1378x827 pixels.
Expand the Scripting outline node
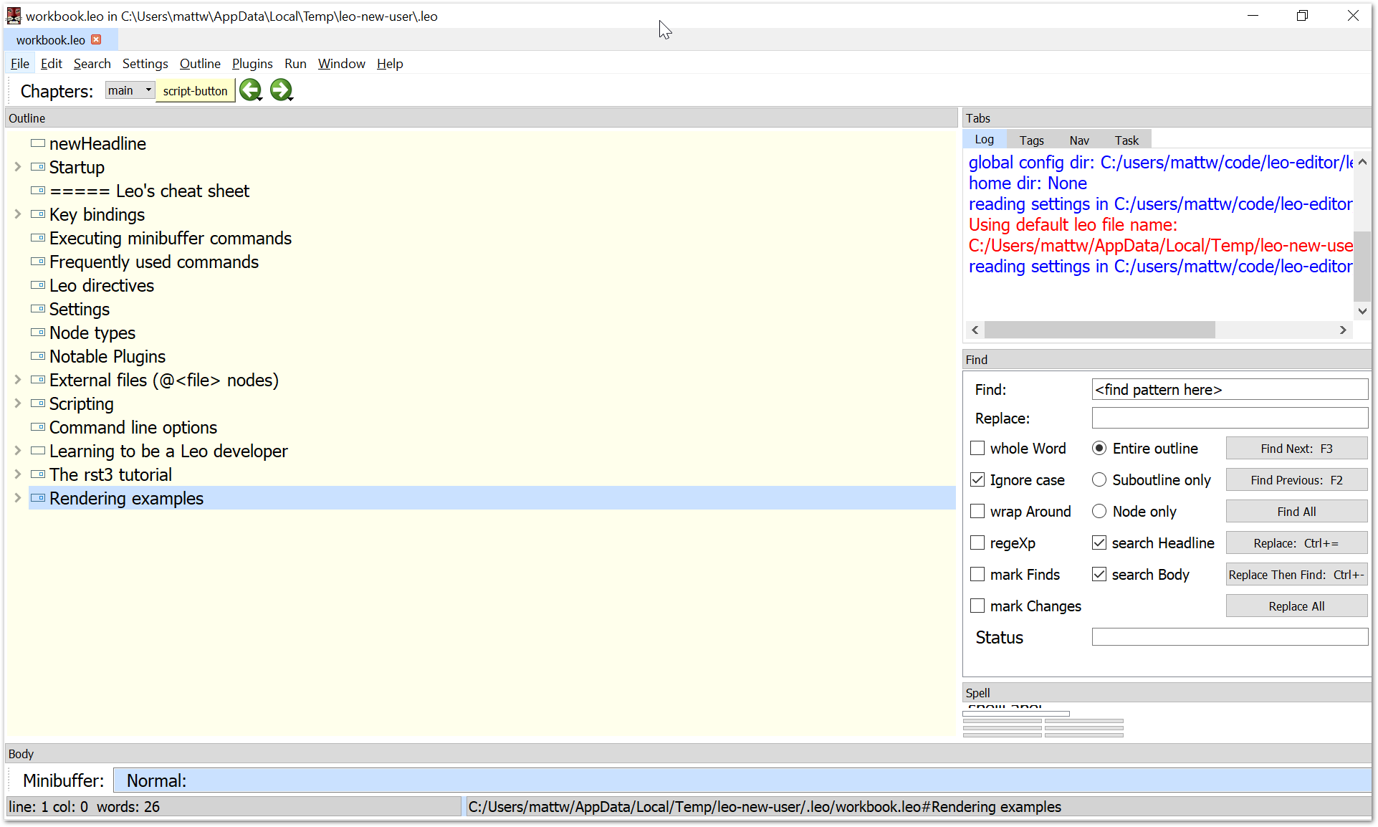click(x=16, y=403)
